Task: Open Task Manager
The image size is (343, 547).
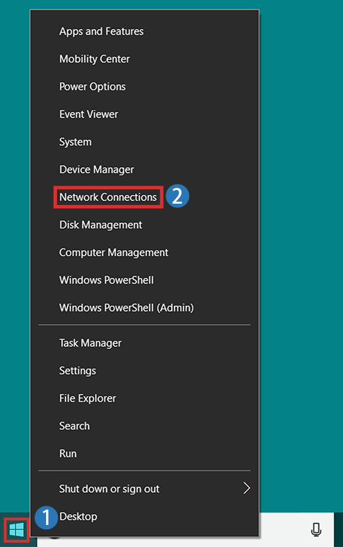Action: (x=90, y=343)
